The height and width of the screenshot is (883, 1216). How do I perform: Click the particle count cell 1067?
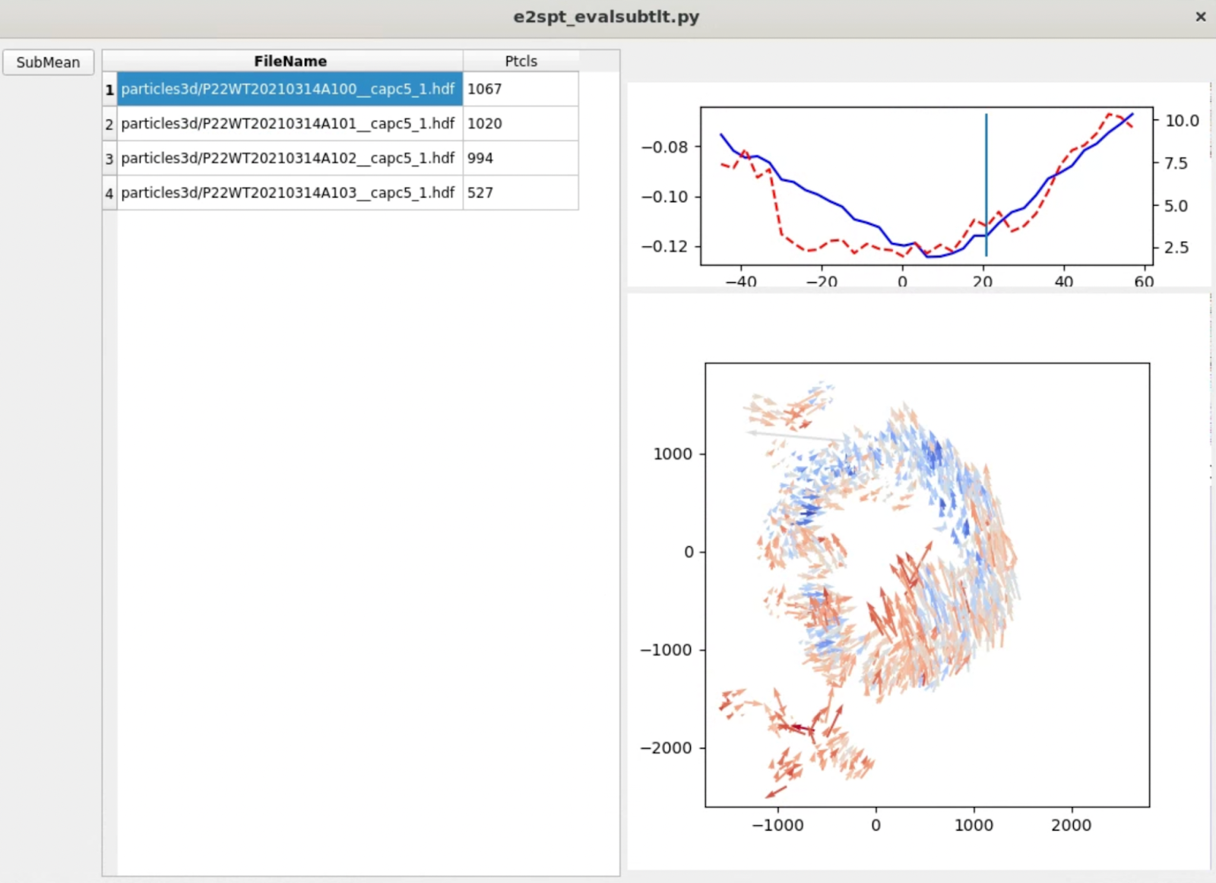coord(520,89)
